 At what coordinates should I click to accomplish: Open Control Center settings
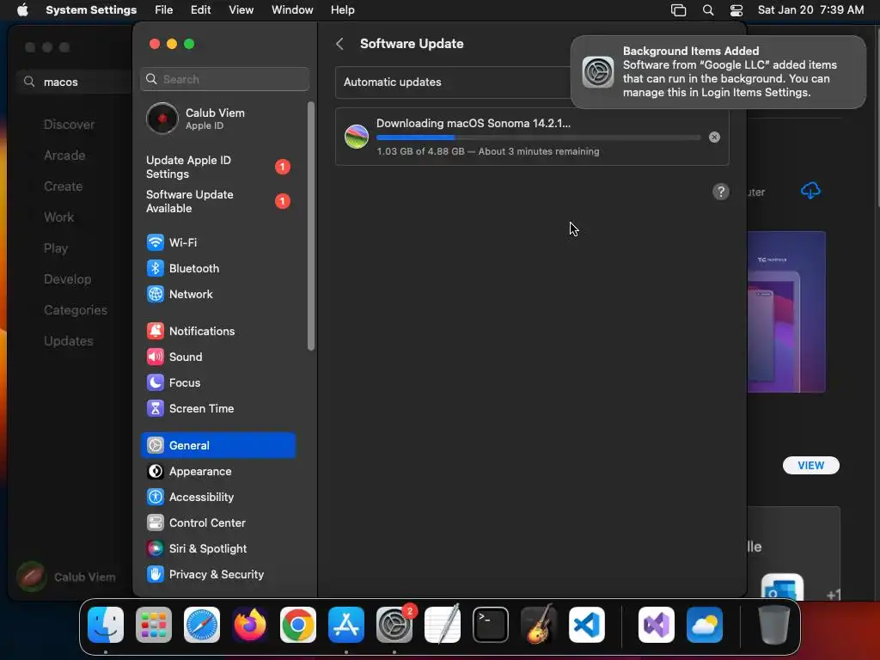pyautogui.click(x=217, y=523)
